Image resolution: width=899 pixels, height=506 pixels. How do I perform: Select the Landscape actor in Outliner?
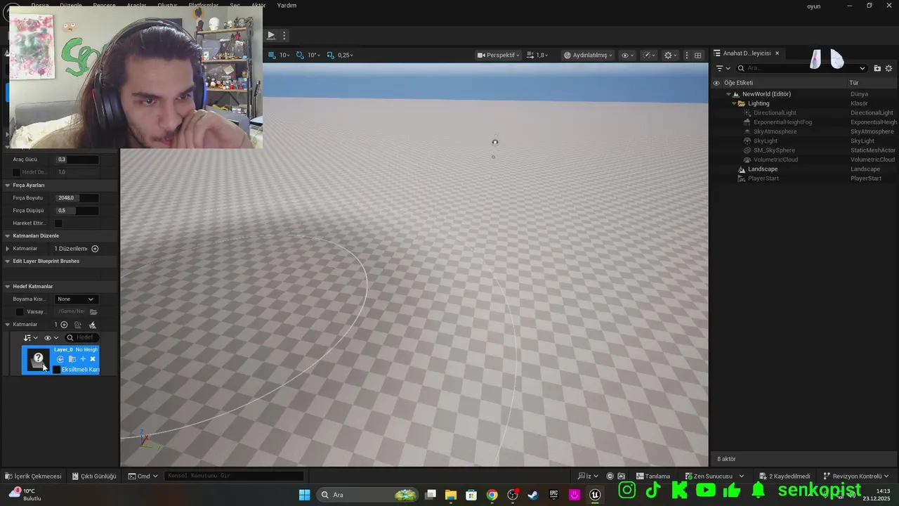tap(763, 169)
